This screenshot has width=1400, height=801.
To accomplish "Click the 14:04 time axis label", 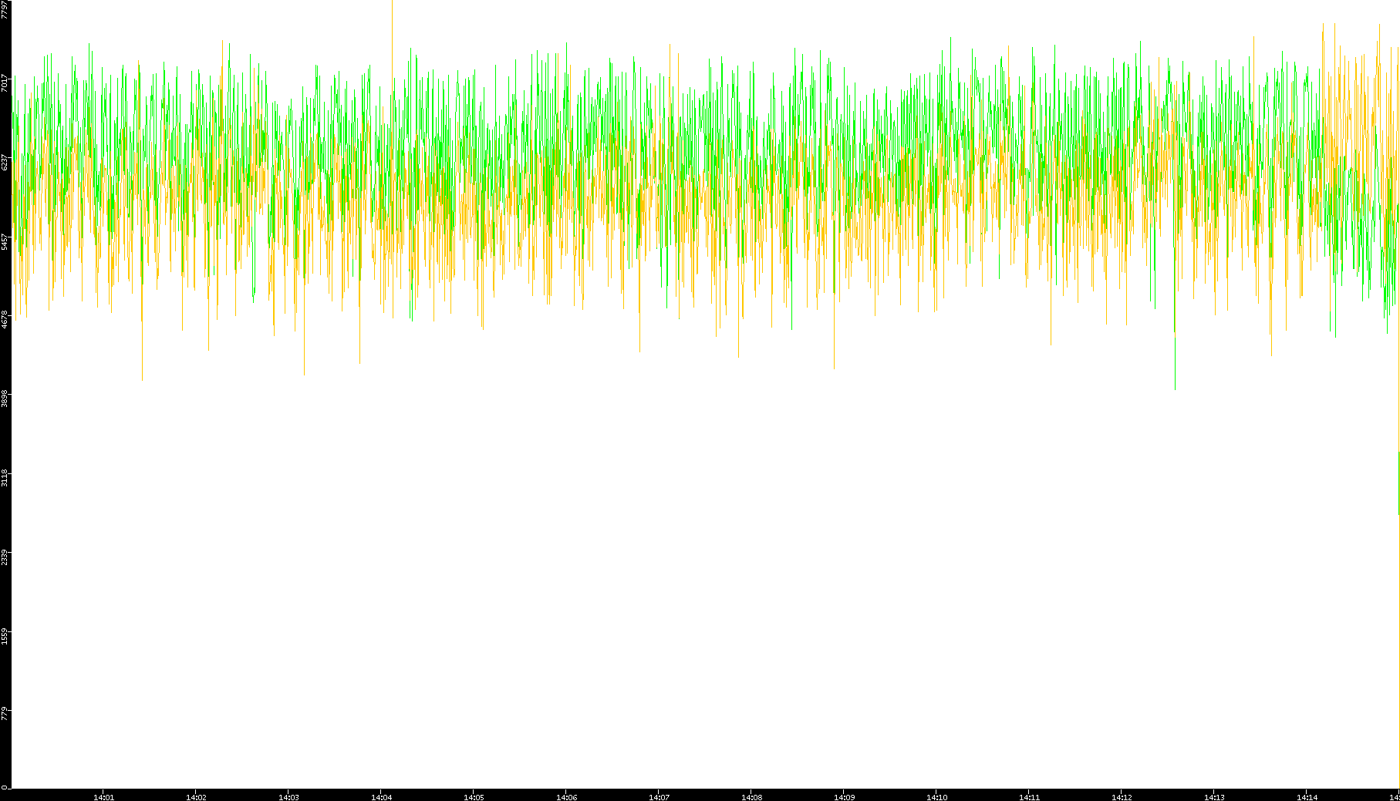I will click(x=381, y=796).
